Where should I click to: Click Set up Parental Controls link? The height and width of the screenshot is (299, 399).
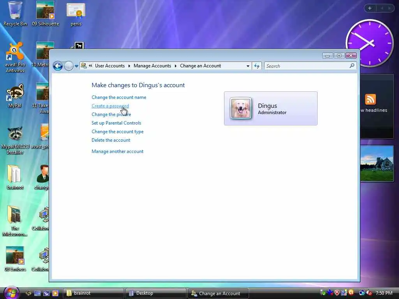pos(116,123)
